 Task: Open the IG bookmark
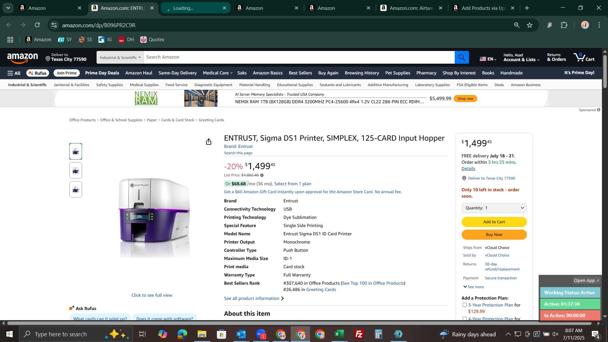(105, 40)
